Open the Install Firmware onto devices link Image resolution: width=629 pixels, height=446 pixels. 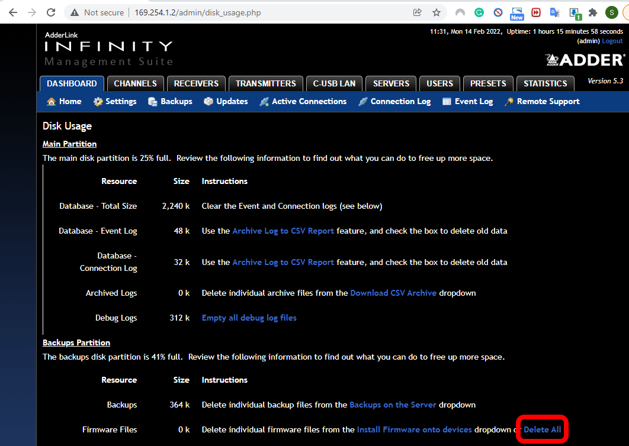[x=415, y=429]
